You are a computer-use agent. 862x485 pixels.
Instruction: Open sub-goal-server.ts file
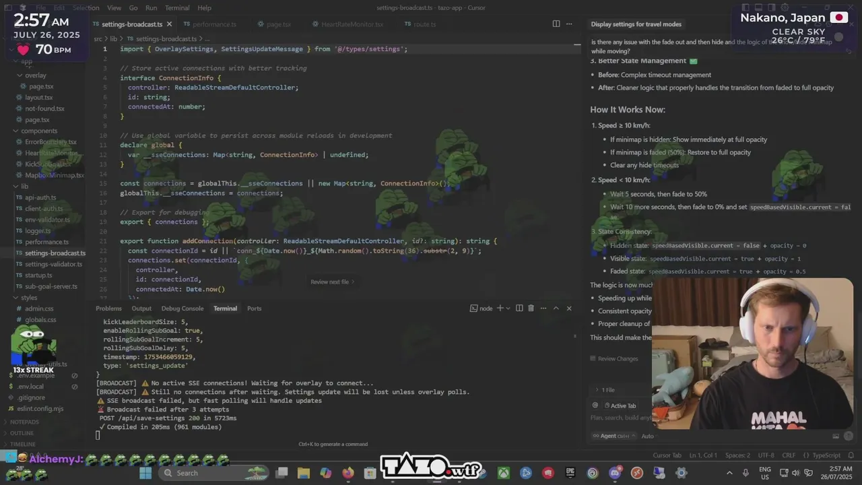tap(51, 286)
